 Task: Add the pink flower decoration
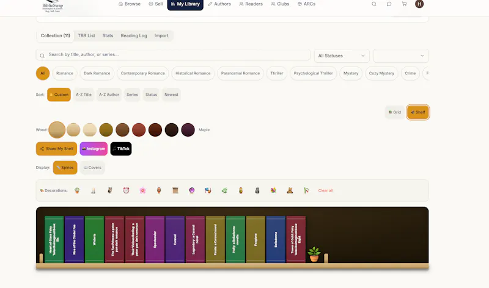(142, 190)
